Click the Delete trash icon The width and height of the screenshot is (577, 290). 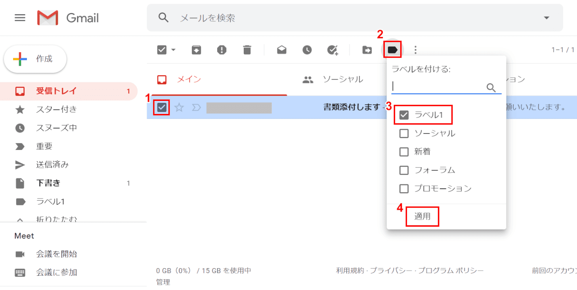click(247, 50)
